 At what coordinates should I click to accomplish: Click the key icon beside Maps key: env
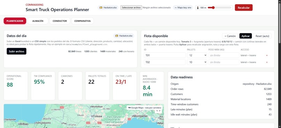point(176,8)
